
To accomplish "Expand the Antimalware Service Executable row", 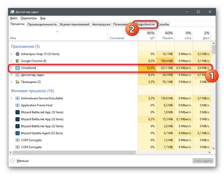I will click(11, 98).
